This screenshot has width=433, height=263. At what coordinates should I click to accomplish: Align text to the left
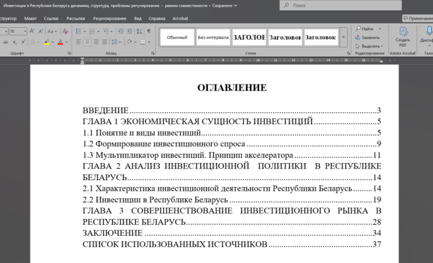(79, 42)
